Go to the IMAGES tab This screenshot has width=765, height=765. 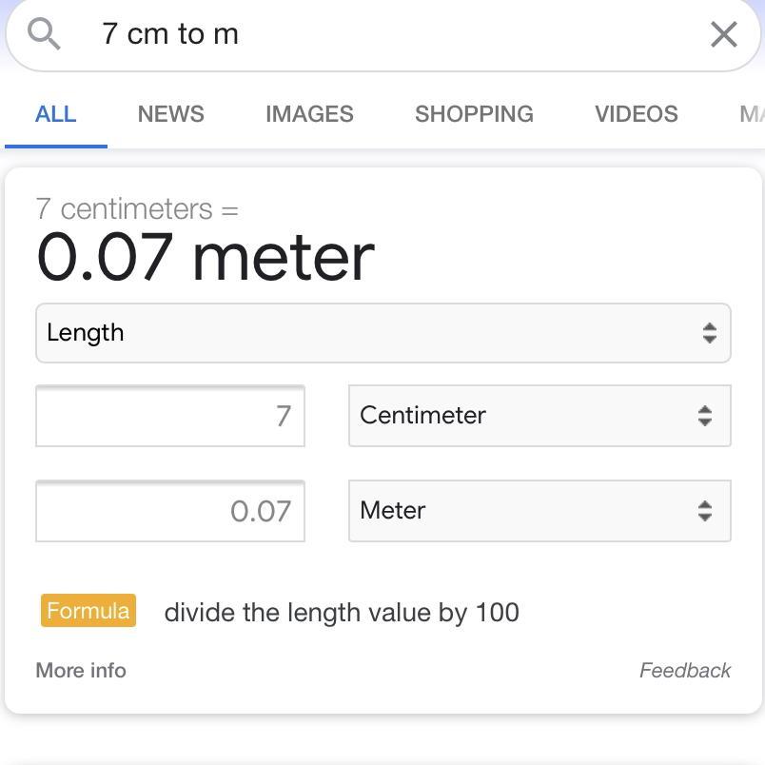[309, 114]
